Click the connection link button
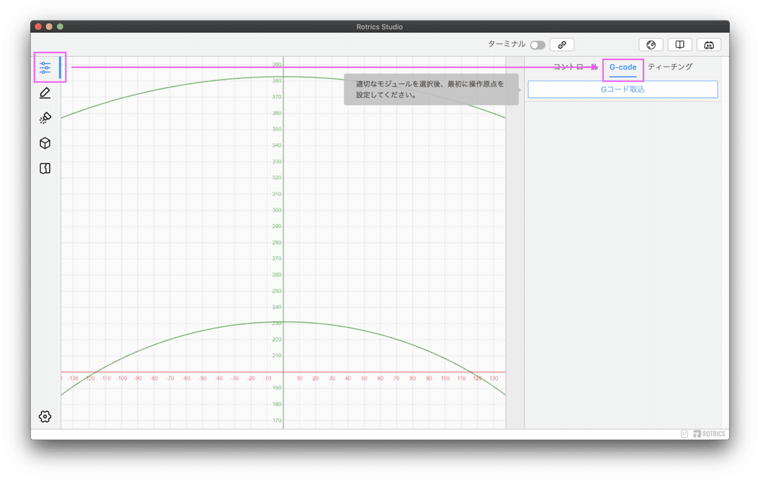The width and height of the screenshot is (760, 480). click(x=562, y=45)
